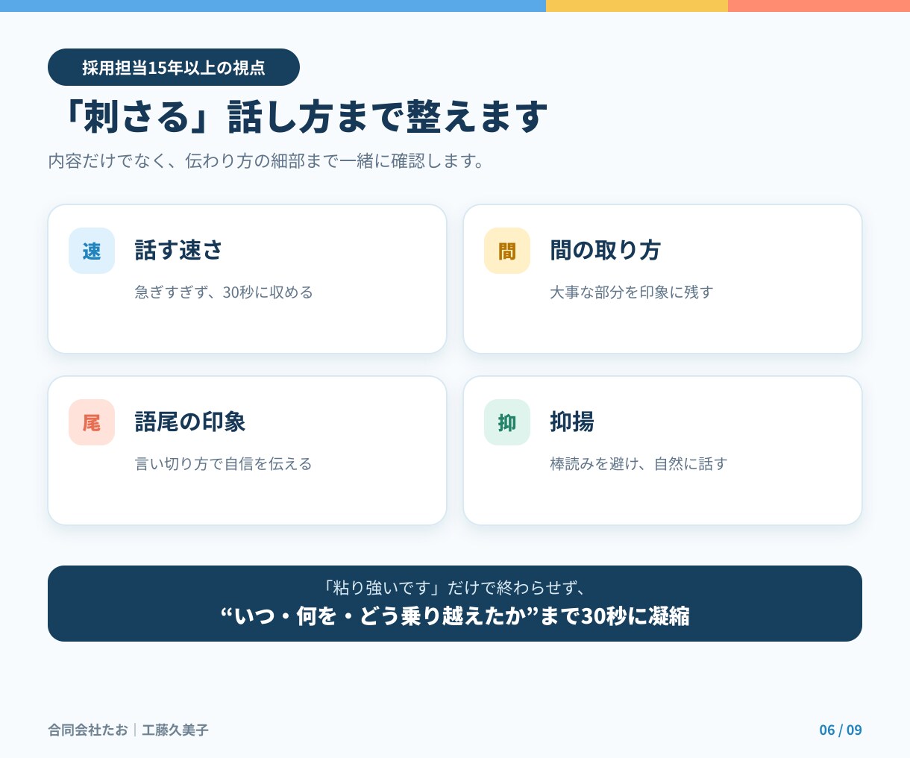
Task: Click the 抑揚 card title
Action: (x=572, y=422)
